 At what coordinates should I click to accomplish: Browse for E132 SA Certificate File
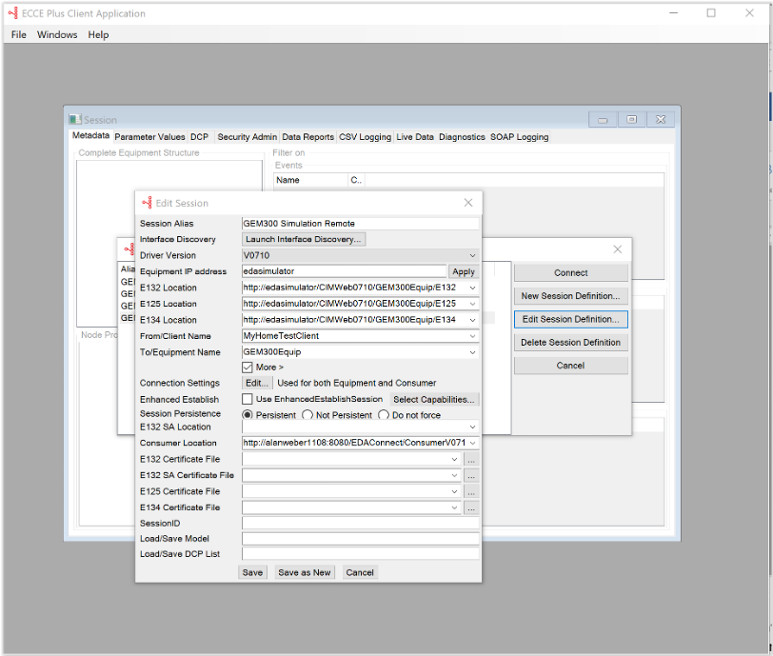(x=471, y=475)
